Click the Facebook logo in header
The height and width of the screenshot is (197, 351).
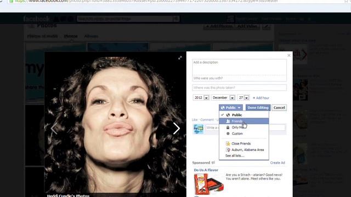(36, 19)
